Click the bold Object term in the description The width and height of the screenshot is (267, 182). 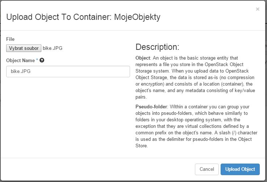pos(143,58)
